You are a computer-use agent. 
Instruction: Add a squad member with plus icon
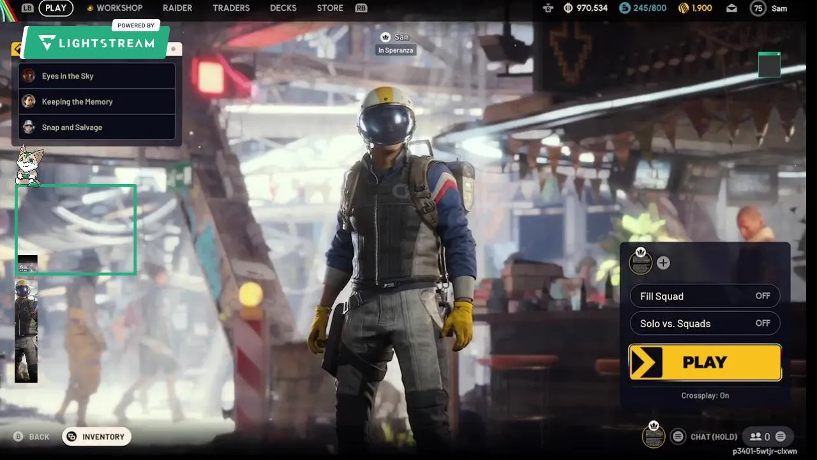(663, 263)
